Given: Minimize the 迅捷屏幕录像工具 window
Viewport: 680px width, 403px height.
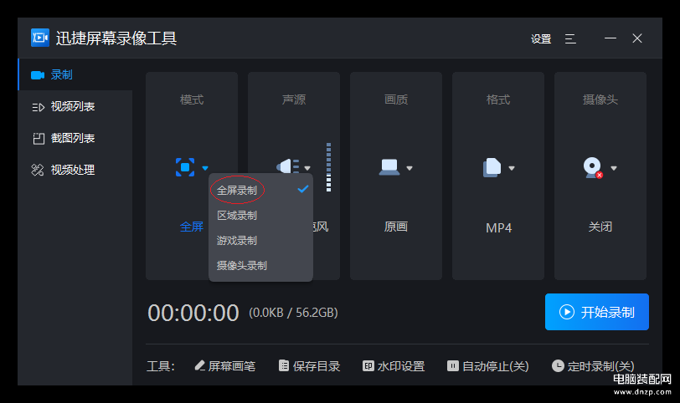Looking at the screenshot, I should point(610,38).
